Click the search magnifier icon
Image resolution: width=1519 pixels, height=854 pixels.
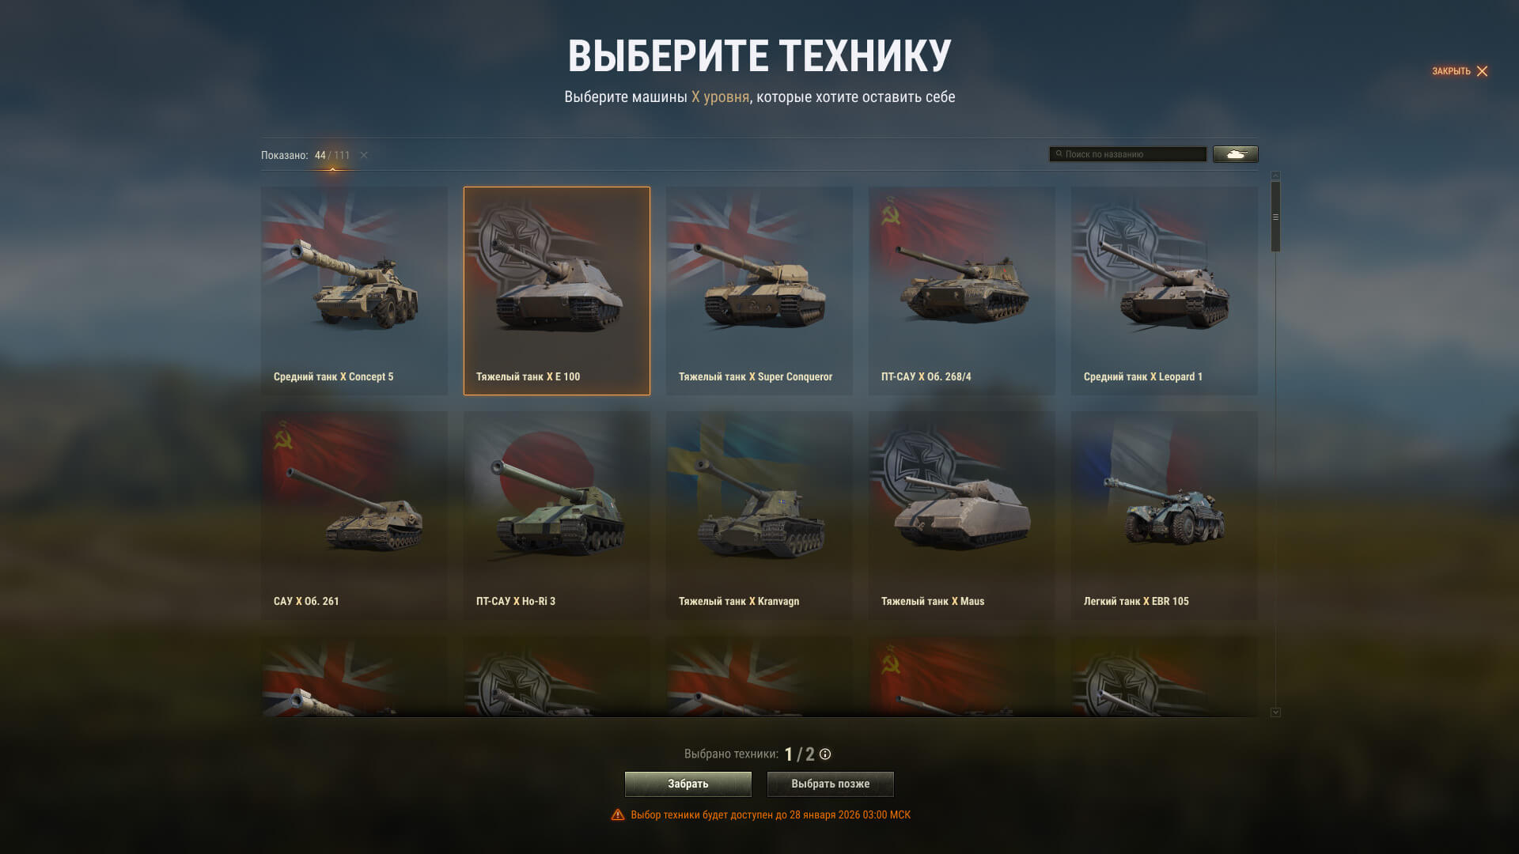click(1059, 154)
